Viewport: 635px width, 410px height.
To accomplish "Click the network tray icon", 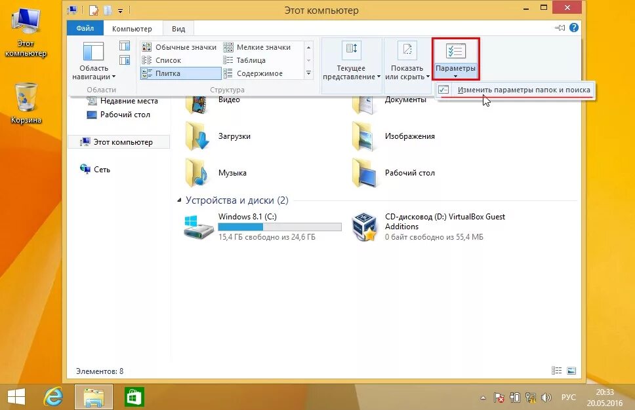I will click(531, 398).
